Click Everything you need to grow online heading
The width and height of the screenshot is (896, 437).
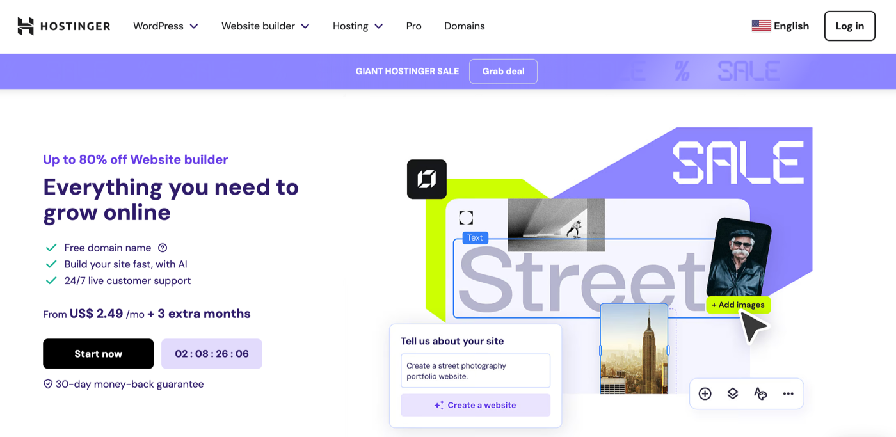pos(171,200)
